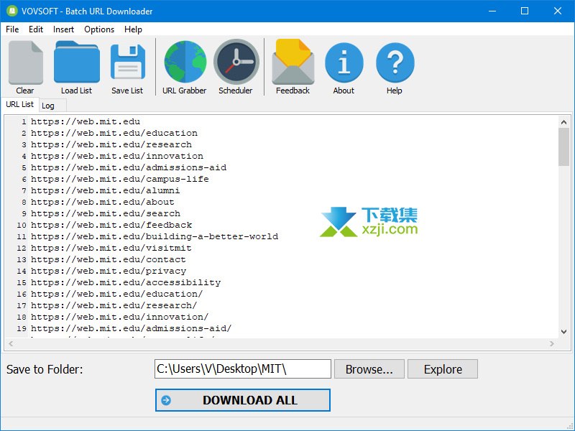Click the line "https://web.mit.edu" on row 1
This screenshot has height=431, width=575.
click(x=86, y=121)
